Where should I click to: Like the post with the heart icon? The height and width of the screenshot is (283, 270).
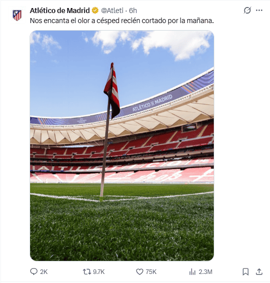140,271
